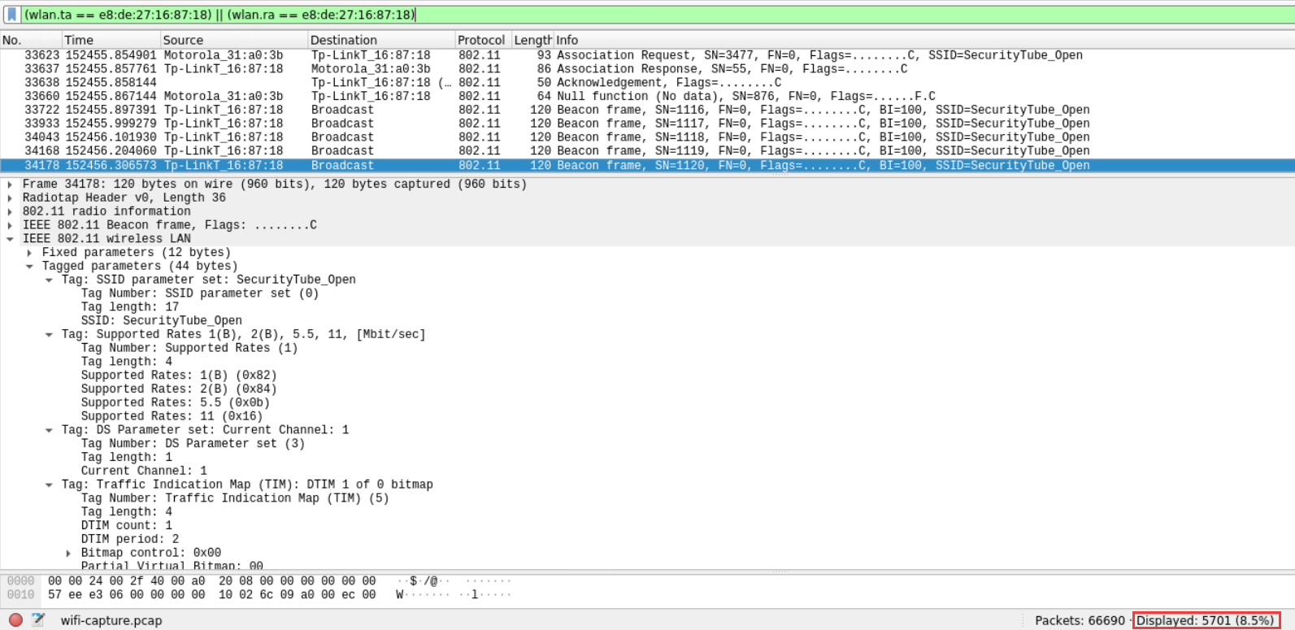Viewport: 1295px width, 630px height.
Task: Collapse the DS Parameter set tag
Action: tap(49, 430)
